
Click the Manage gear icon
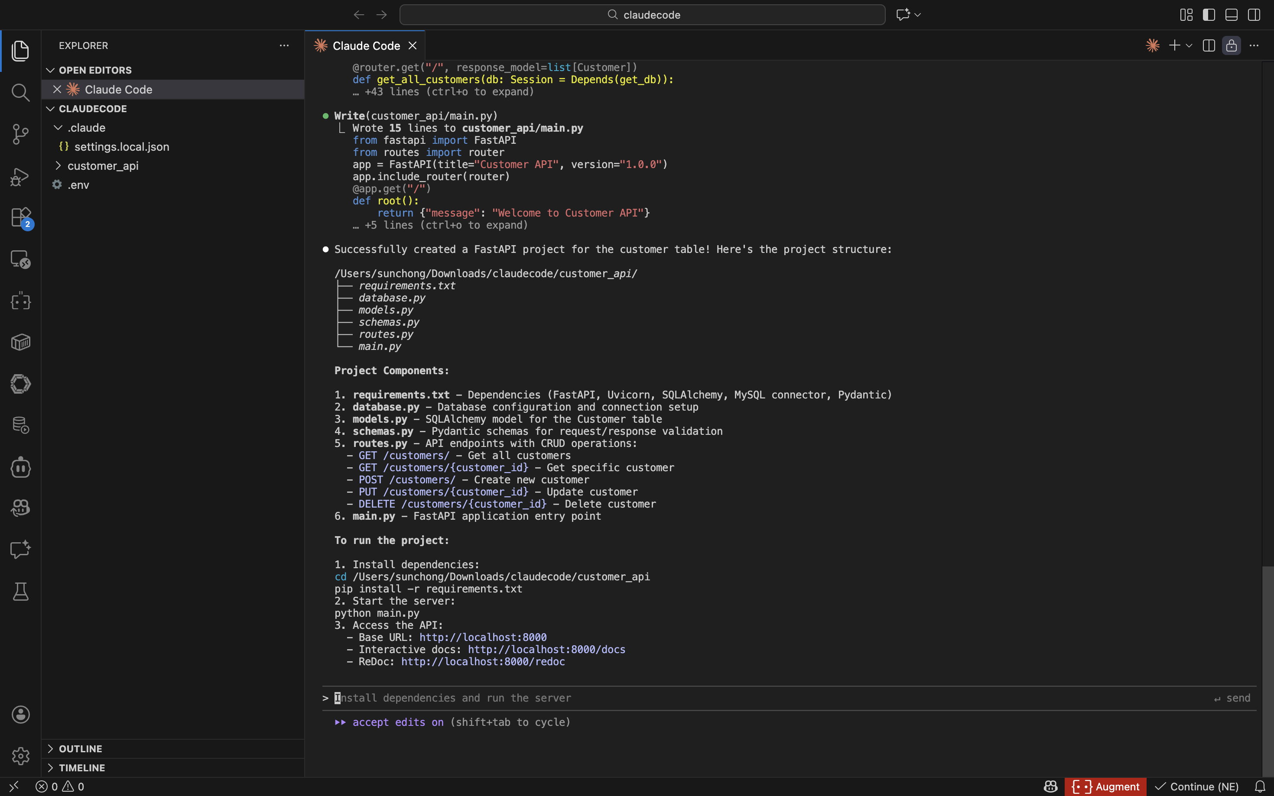point(20,756)
